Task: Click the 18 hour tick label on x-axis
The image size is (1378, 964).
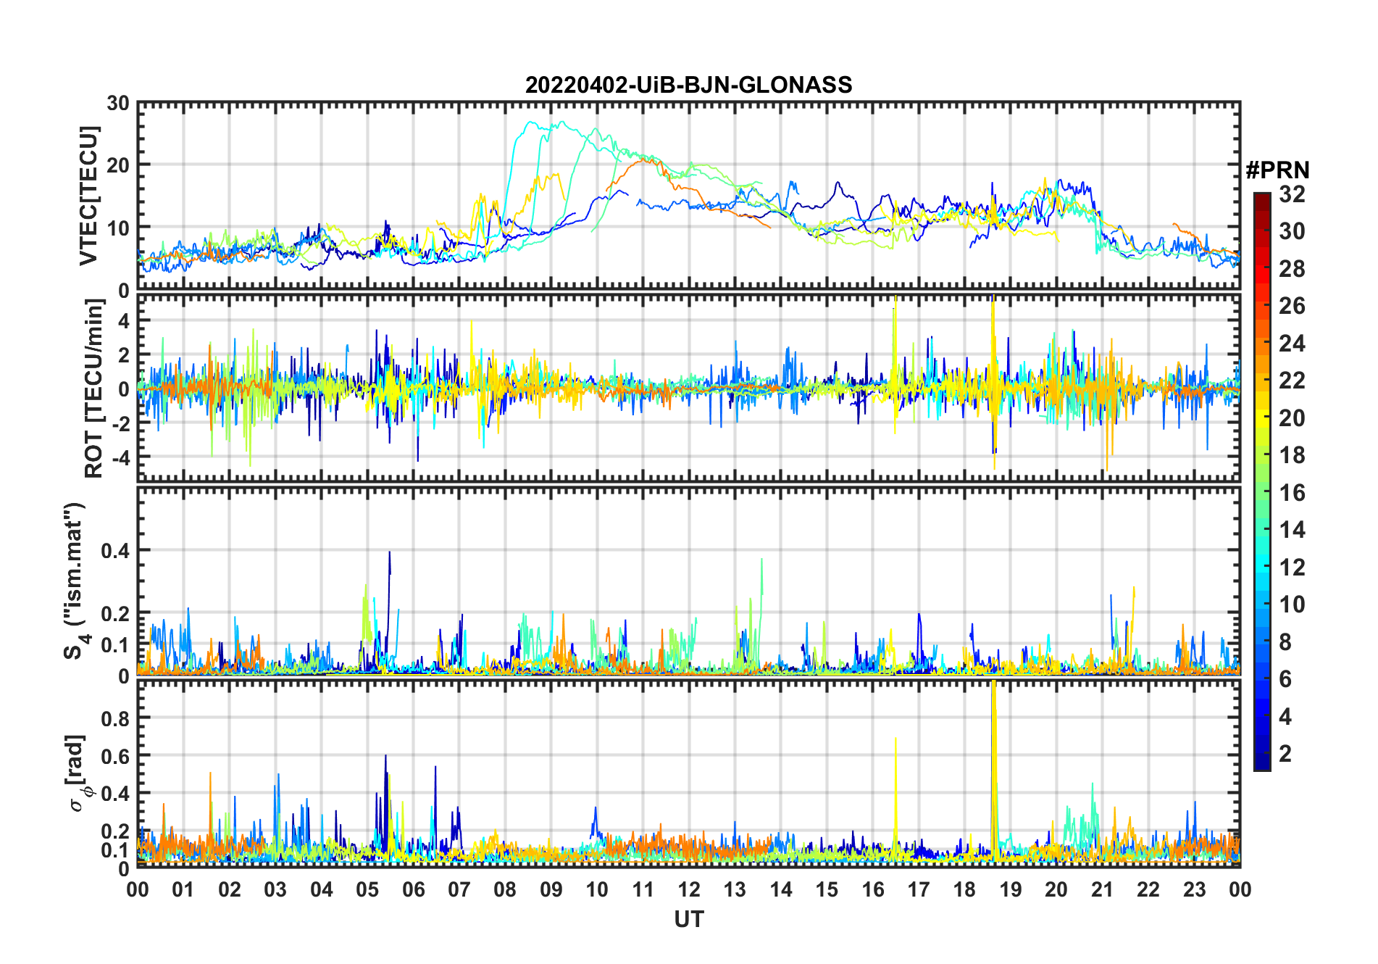Action: pos(964,889)
